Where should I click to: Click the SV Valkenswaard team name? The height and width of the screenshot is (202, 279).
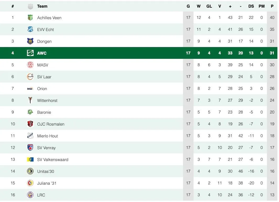point(53,159)
